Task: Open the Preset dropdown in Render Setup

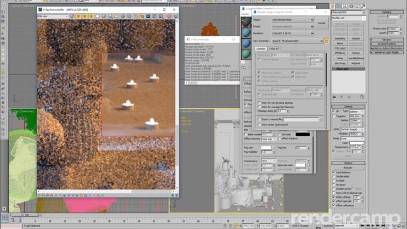Action: coord(293,27)
